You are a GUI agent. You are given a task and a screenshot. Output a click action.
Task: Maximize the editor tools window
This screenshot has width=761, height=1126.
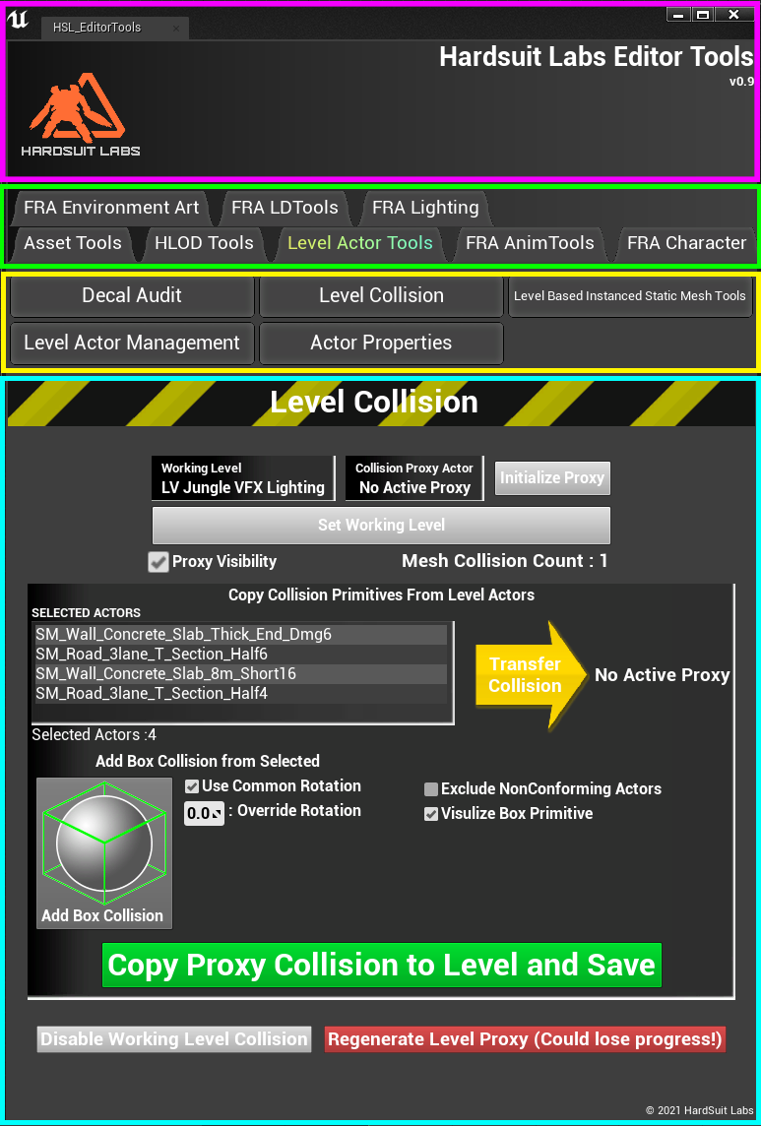click(703, 15)
